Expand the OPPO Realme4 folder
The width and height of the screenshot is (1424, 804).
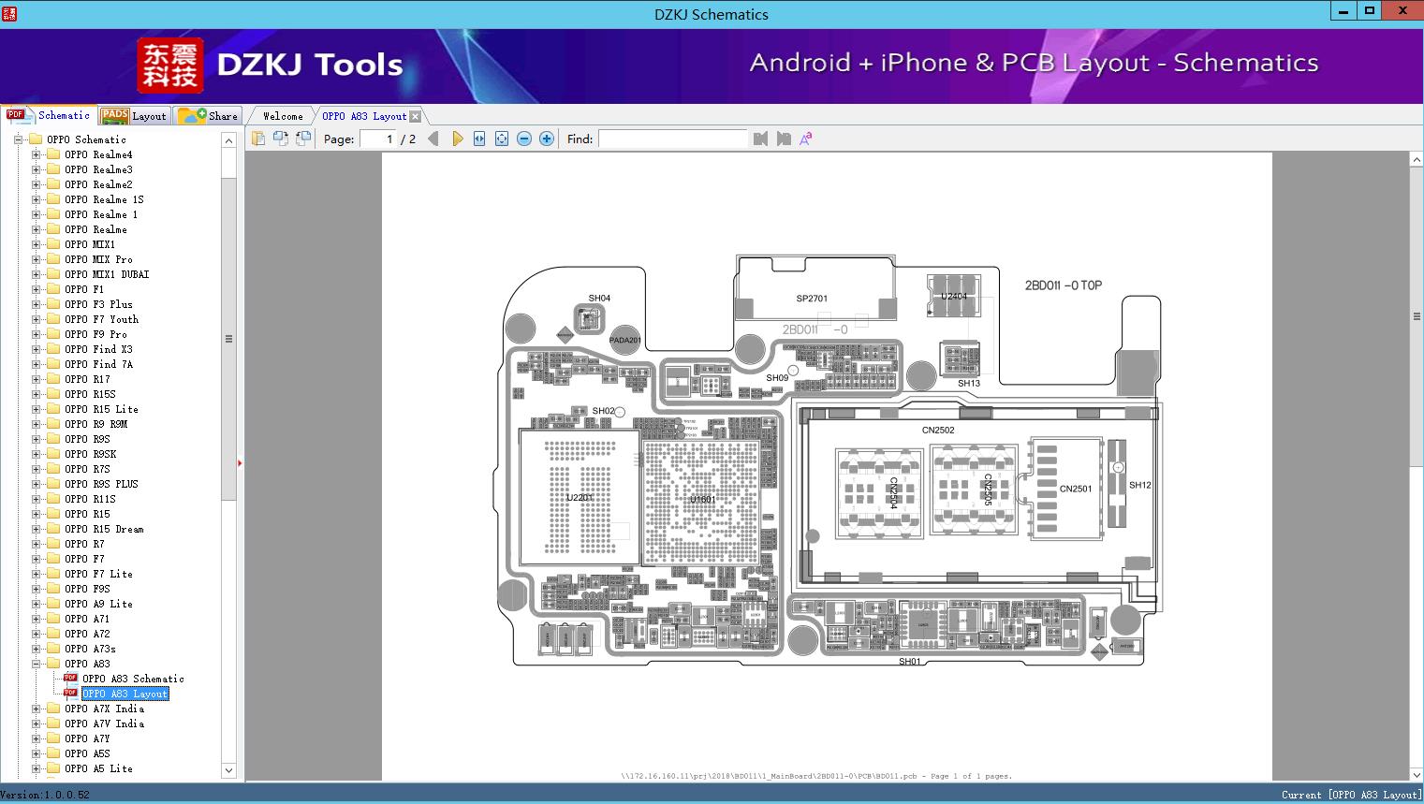36,154
